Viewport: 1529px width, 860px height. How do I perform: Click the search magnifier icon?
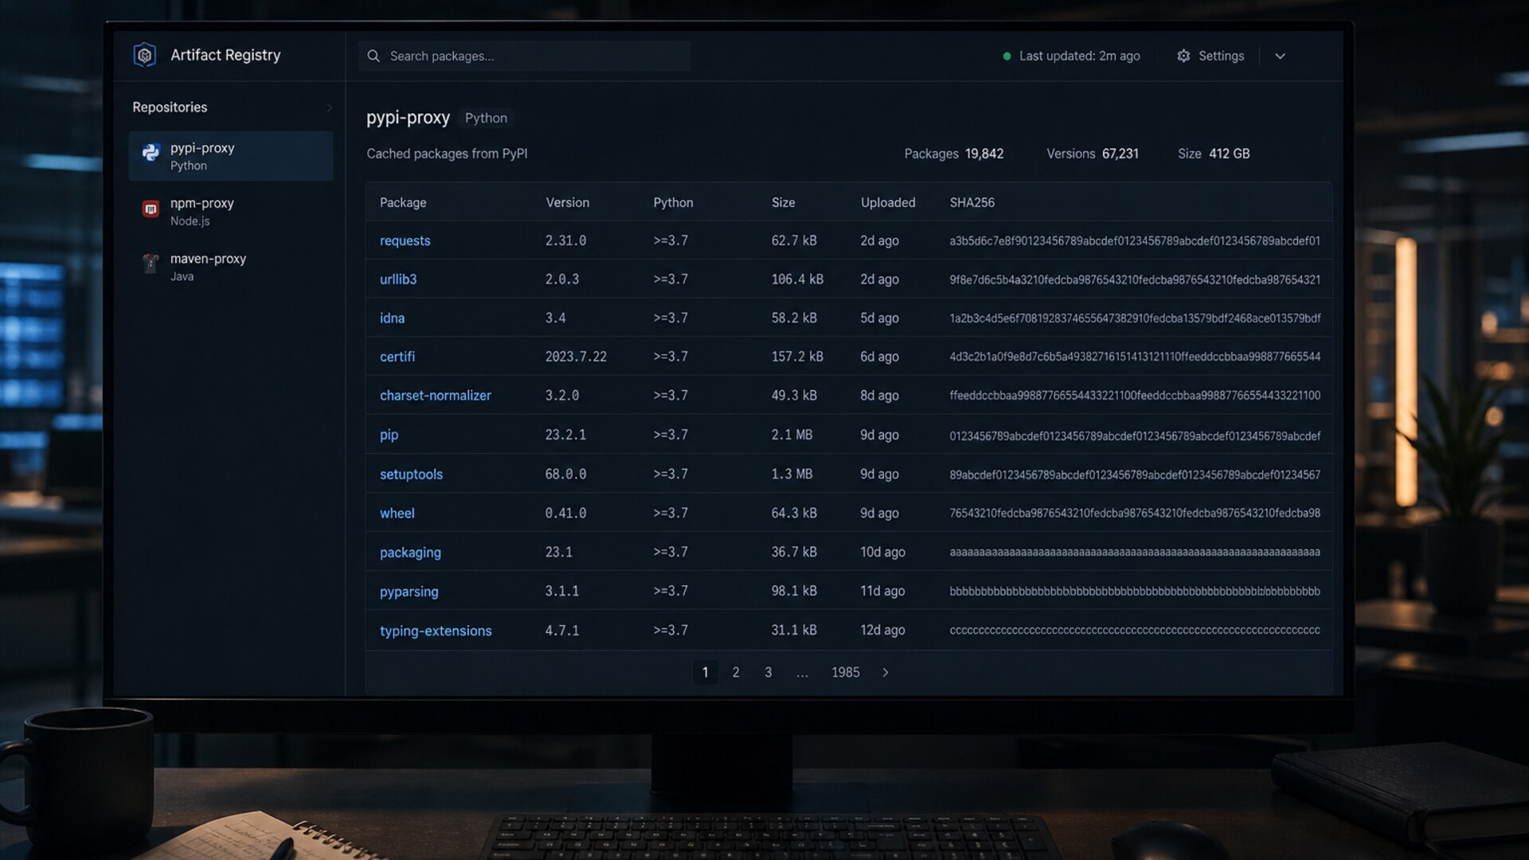pyautogui.click(x=373, y=56)
